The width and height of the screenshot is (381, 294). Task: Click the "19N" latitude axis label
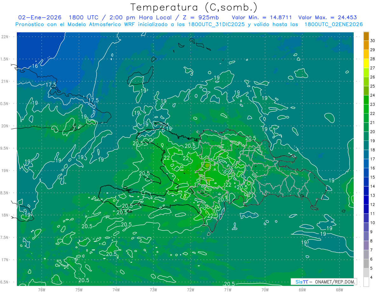(5, 171)
